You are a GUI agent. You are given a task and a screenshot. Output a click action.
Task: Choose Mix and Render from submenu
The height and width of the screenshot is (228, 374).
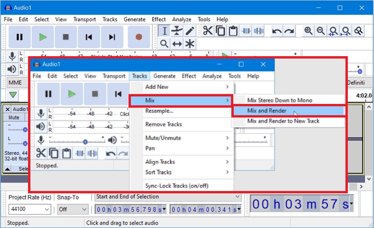pos(288,110)
